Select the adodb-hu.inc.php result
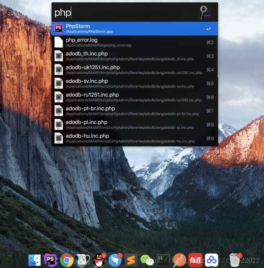The width and height of the screenshot is (264, 268). point(135,138)
